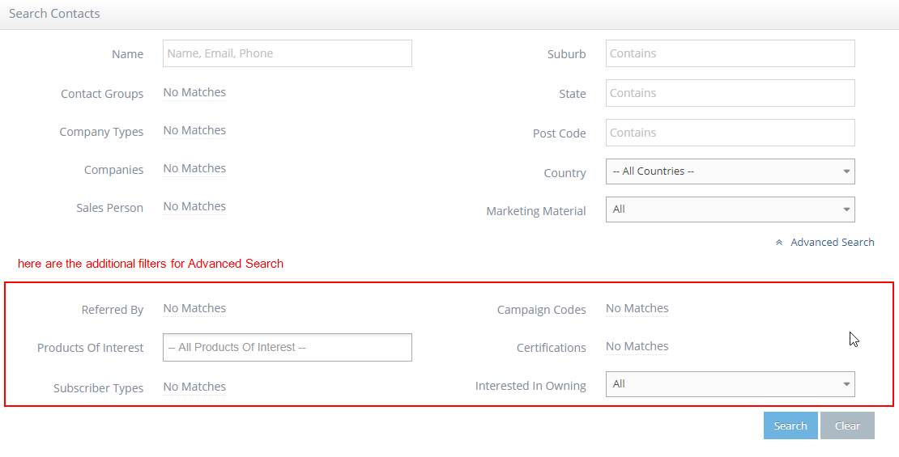The width and height of the screenshot is (899, 457).
Task: Open the Marketing Material dropdown
Action: (730, 209)
